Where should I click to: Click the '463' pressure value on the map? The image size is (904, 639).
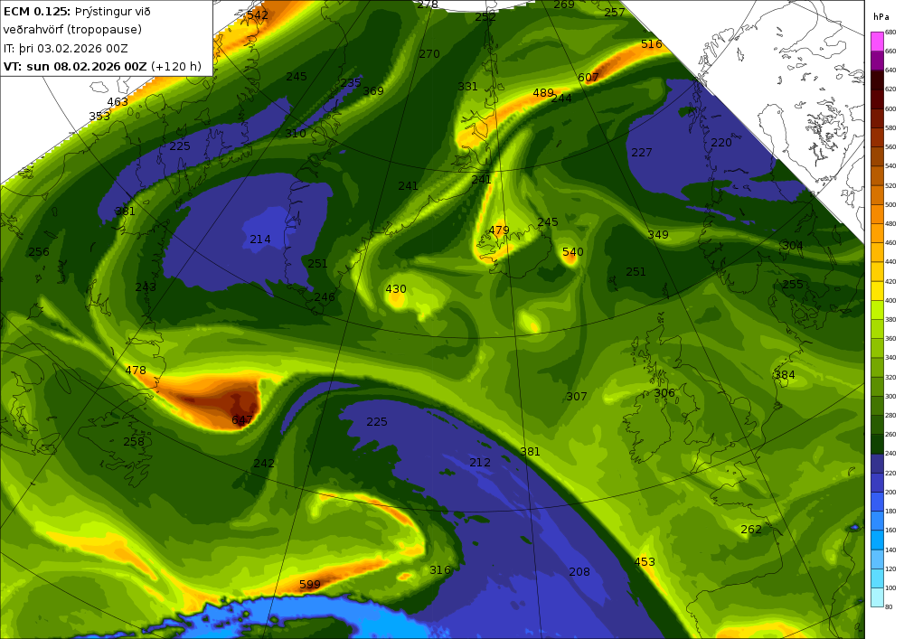(118, 102)
